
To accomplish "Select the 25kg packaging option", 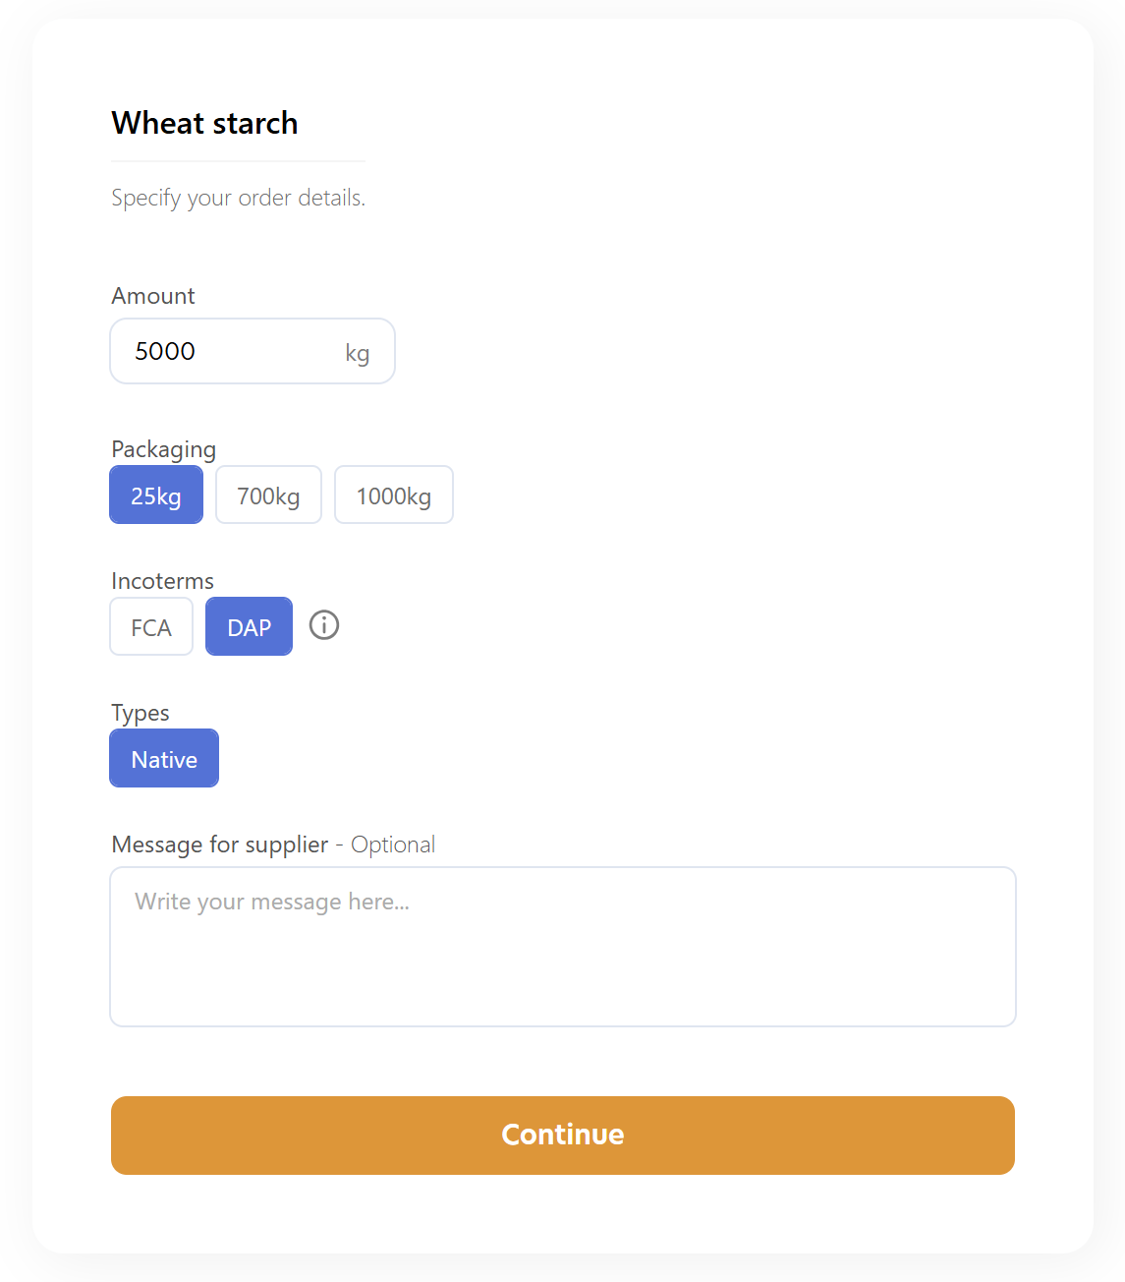I will (x=156, y=495).
